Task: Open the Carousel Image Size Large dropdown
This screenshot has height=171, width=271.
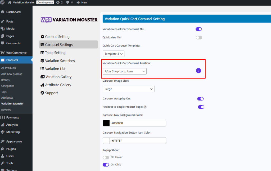Action: (129, 89)
